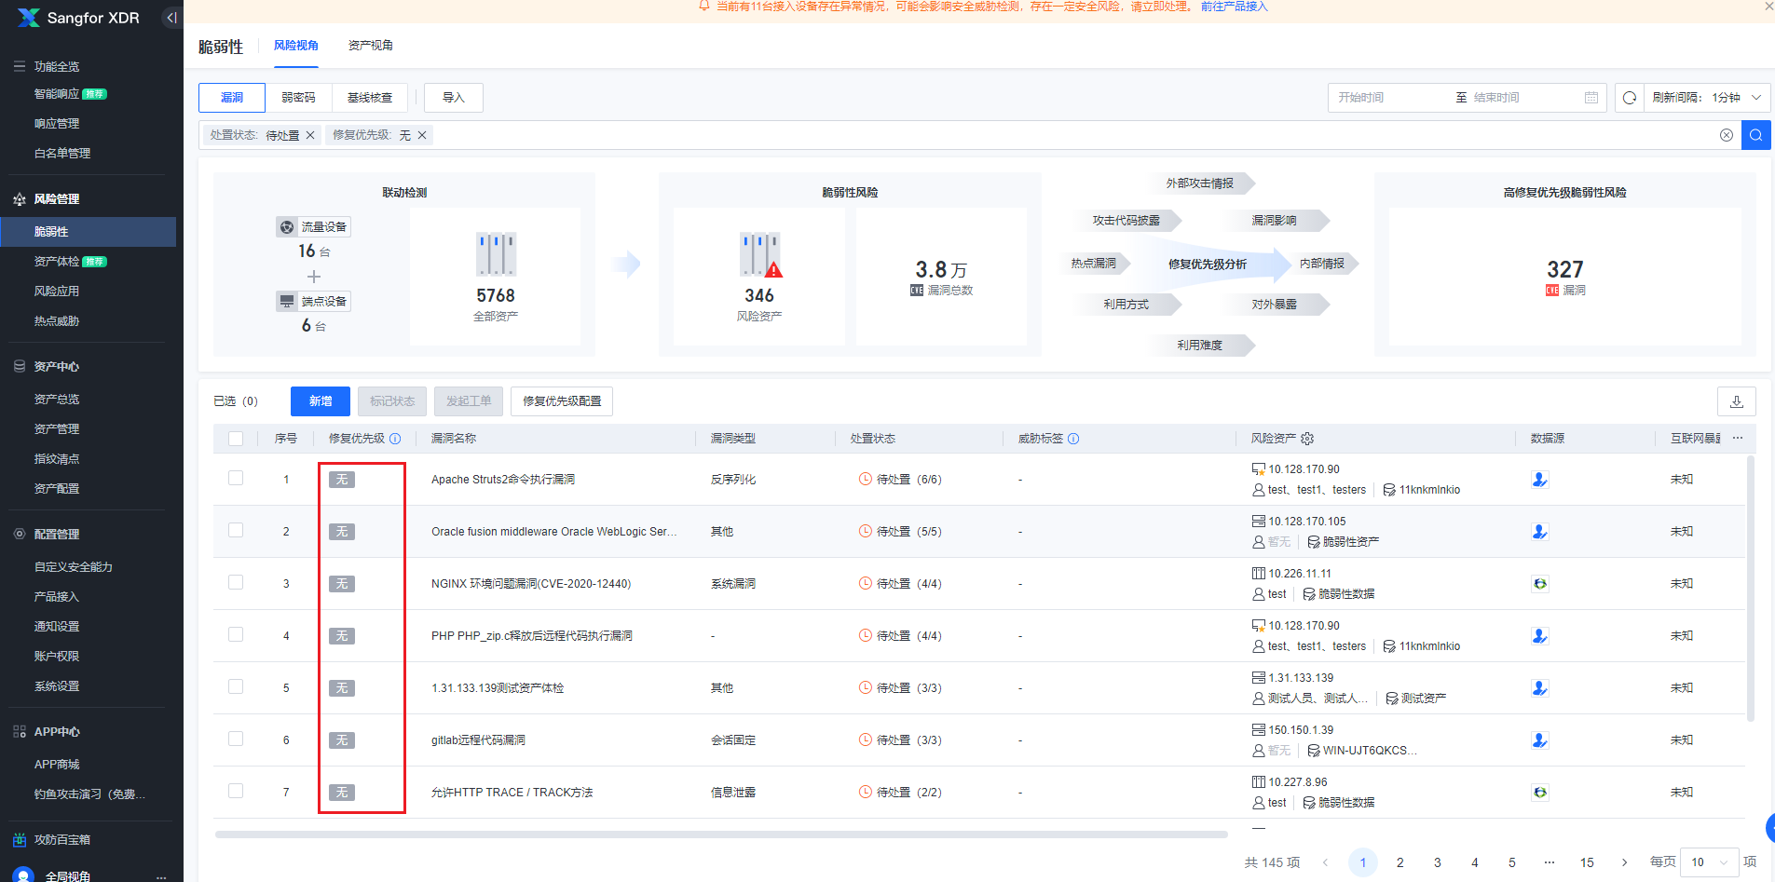Check the select-all checkbox in table header
1775x882 pixels.
pyautogui.click(x=236, y=439)
